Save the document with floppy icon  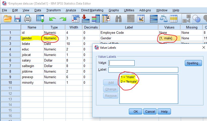pos(18,18)
